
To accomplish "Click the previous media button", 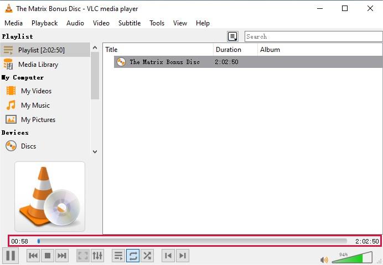I will click(33, 256).
